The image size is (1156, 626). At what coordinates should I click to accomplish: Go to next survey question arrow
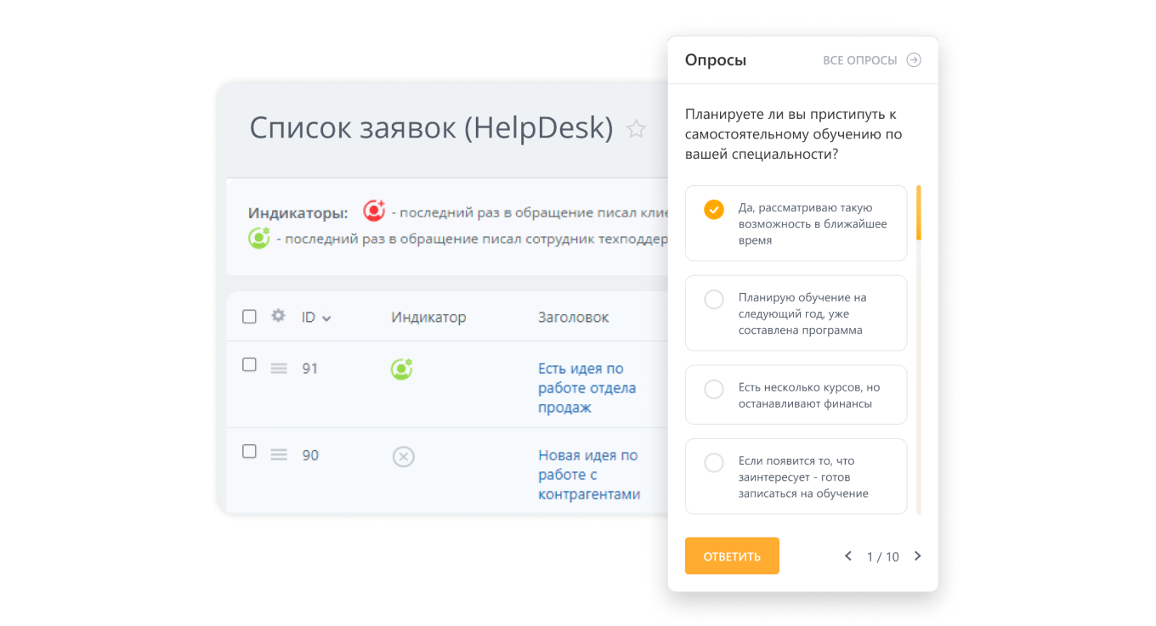[x=917, y=556]
